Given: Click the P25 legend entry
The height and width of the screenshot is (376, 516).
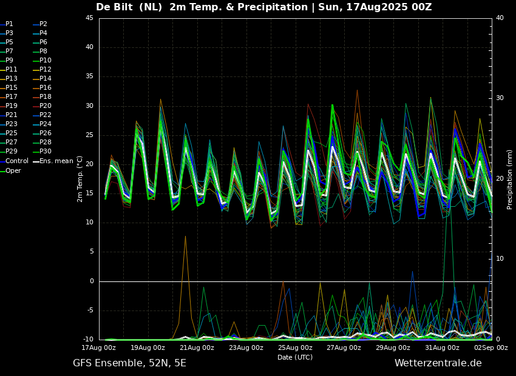Looking at the screenshot, I should coord(12,133).
